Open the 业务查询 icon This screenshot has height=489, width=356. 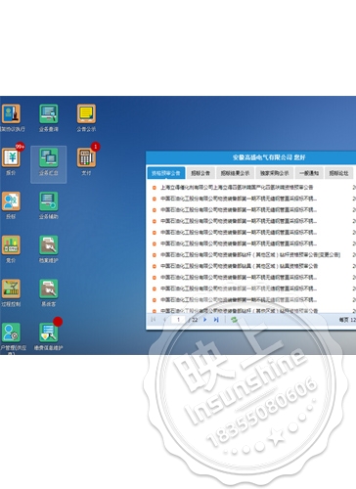[49, 113]
